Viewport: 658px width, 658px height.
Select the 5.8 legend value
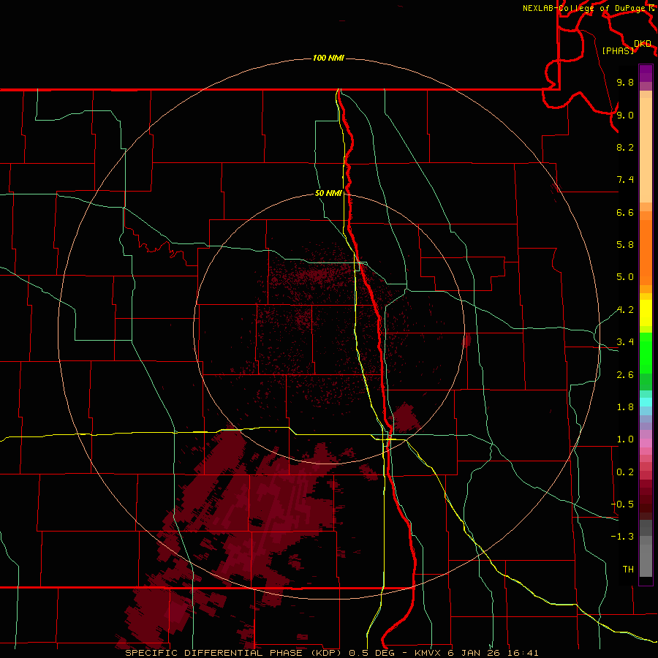(625, 245)
